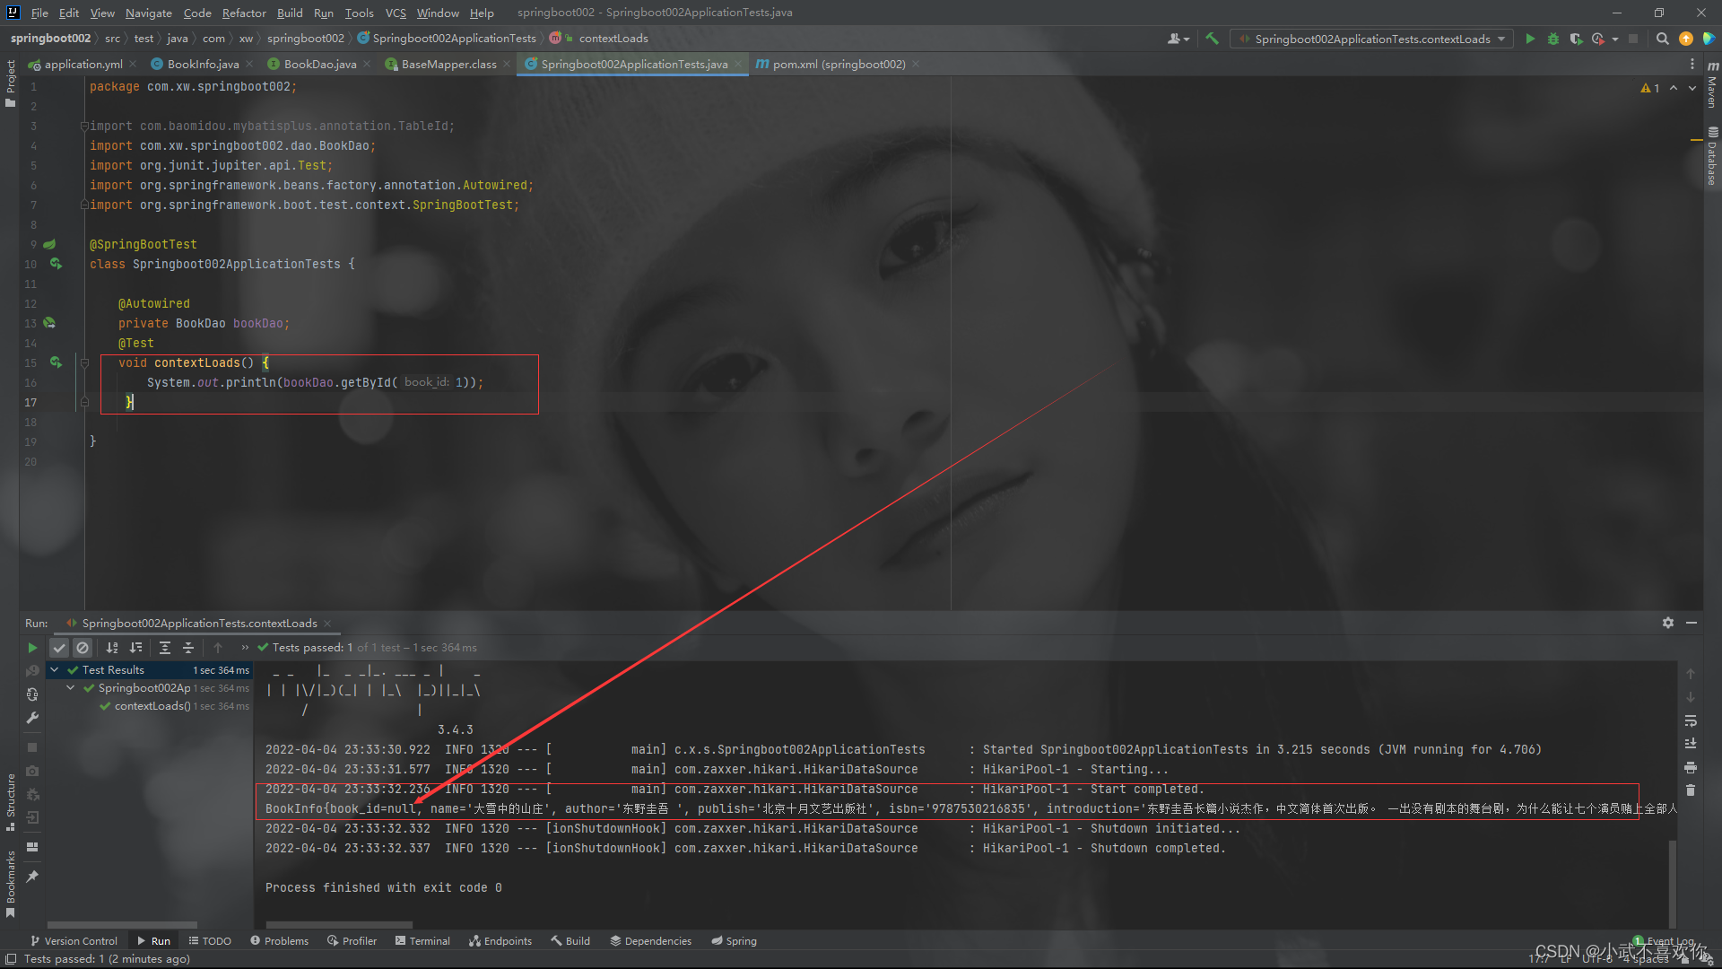Start debugging with the Debug bug icon

coord(1552,39)
